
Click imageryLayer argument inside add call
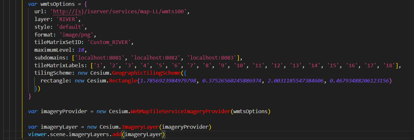pyautogui.click(x=143, y=134)
